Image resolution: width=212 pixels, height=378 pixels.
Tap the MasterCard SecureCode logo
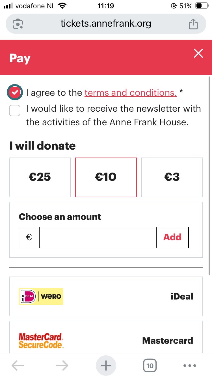pyautogui.click(x=41, y=341)
